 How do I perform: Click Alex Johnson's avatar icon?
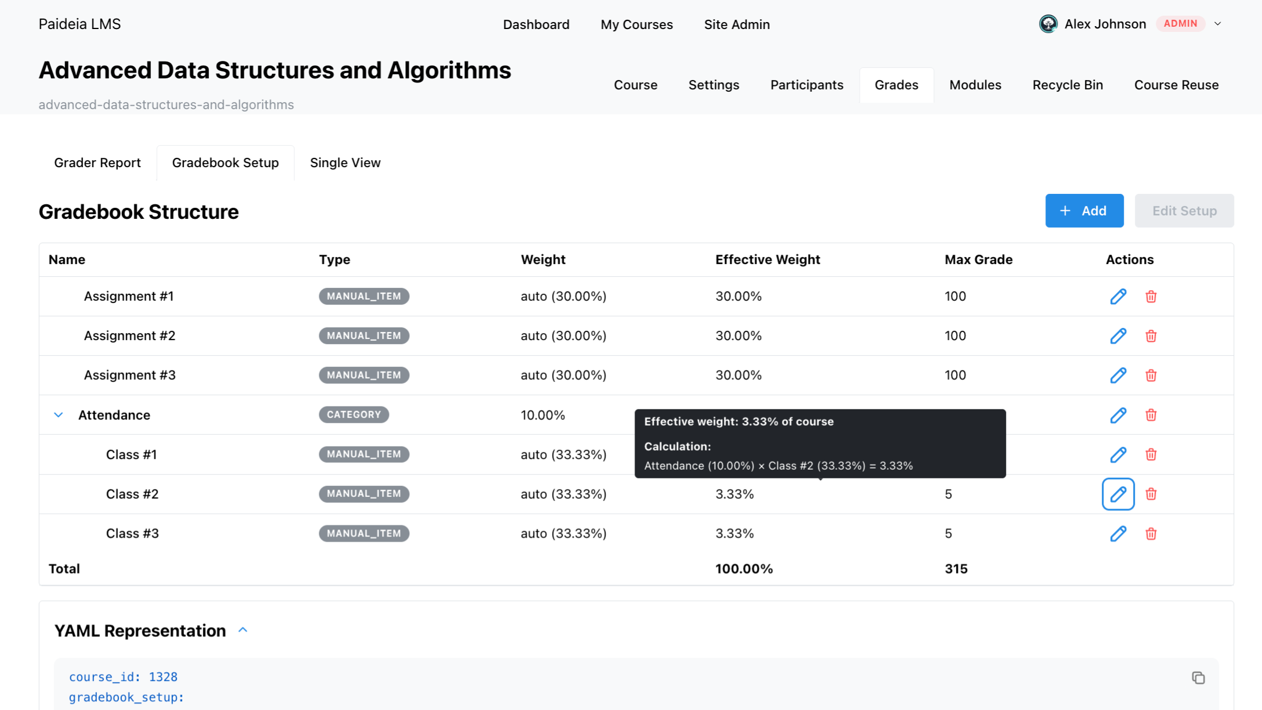(x=1048, y=24)
